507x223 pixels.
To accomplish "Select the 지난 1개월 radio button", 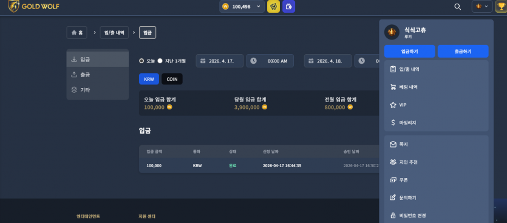I will [160, 61].
